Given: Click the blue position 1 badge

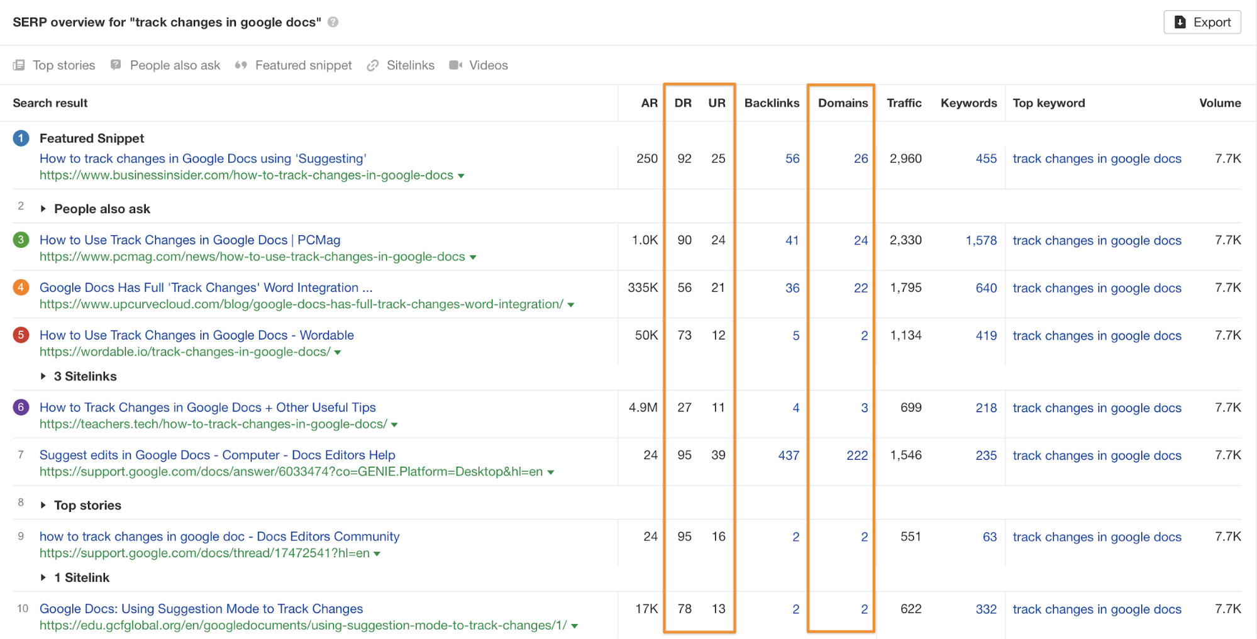Looking at the screenshot, I should (x=21, y=138).
